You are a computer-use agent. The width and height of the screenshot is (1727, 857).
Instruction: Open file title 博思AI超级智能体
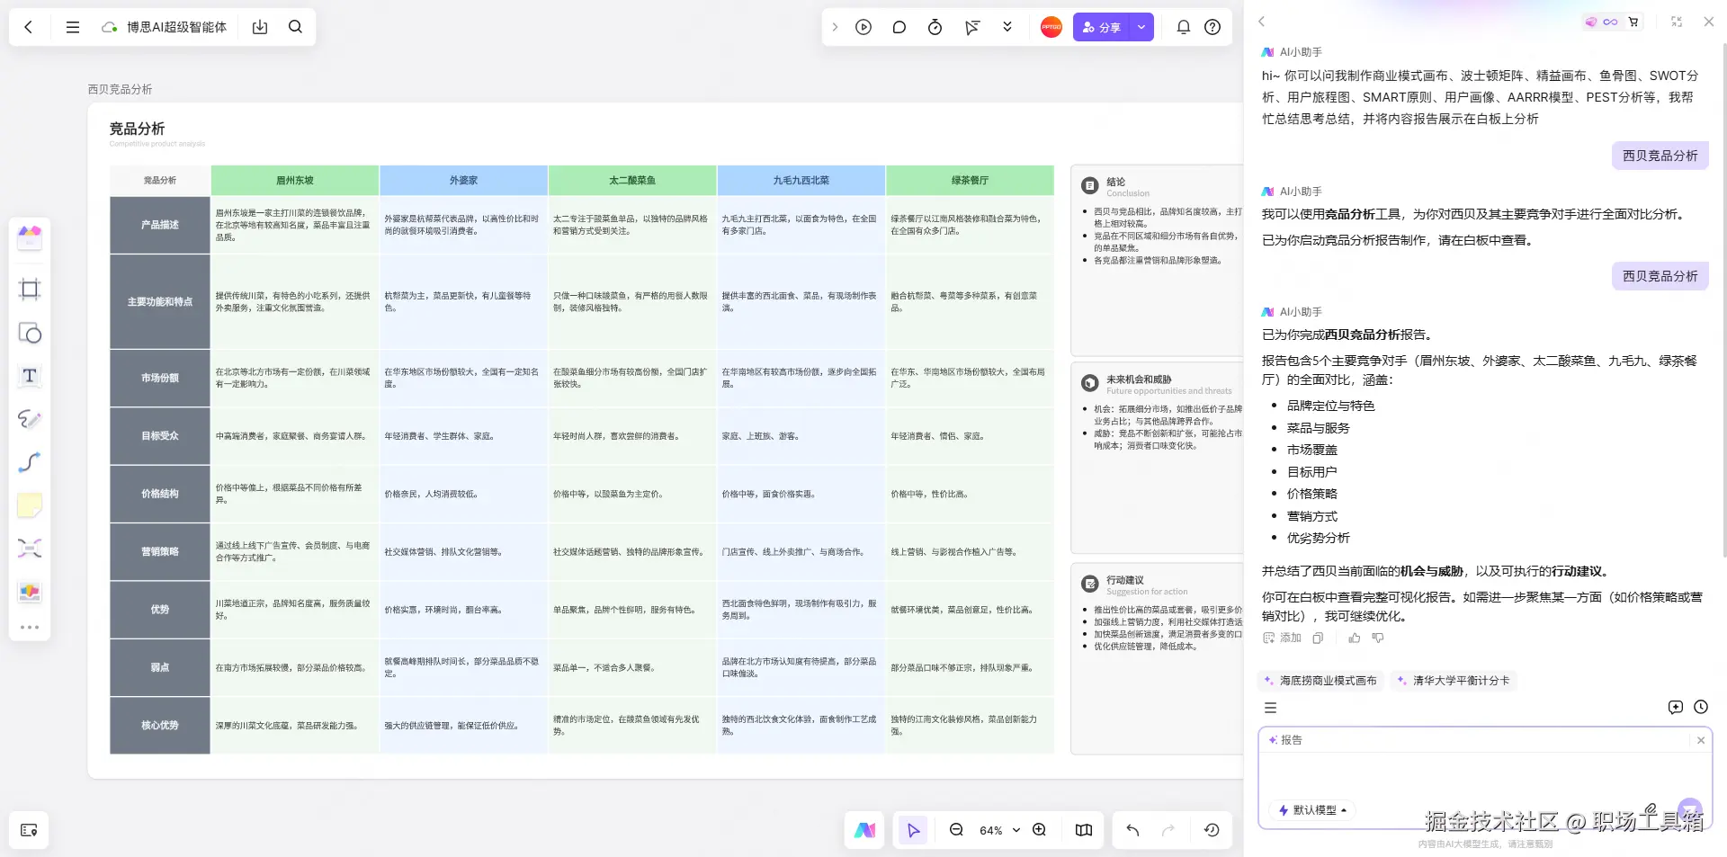[176, 27]
